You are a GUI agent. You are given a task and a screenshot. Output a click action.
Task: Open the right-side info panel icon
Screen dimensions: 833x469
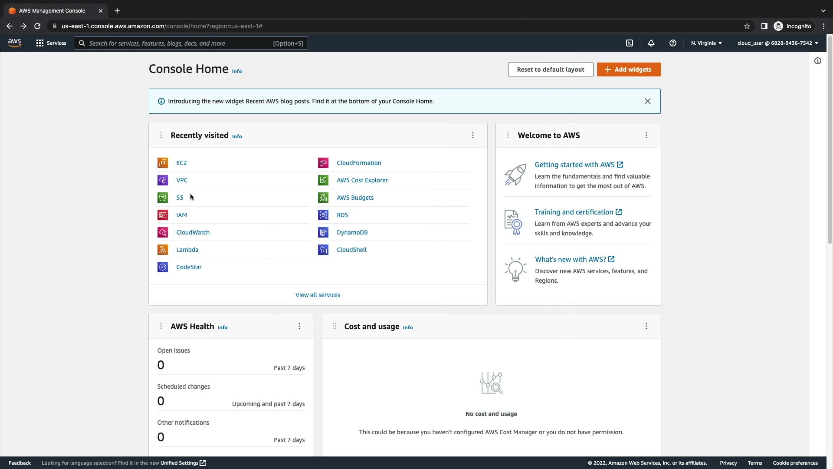pos(818,61)
